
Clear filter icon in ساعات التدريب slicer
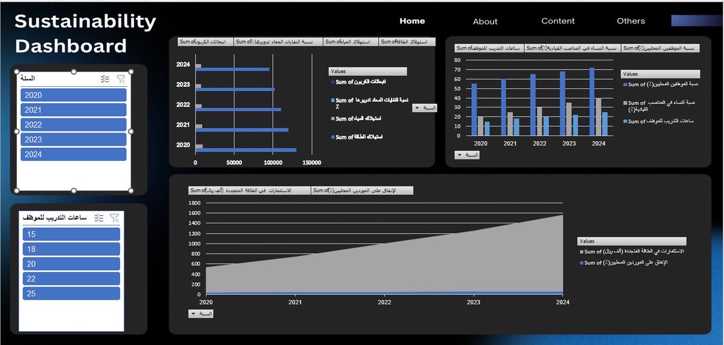115,218
